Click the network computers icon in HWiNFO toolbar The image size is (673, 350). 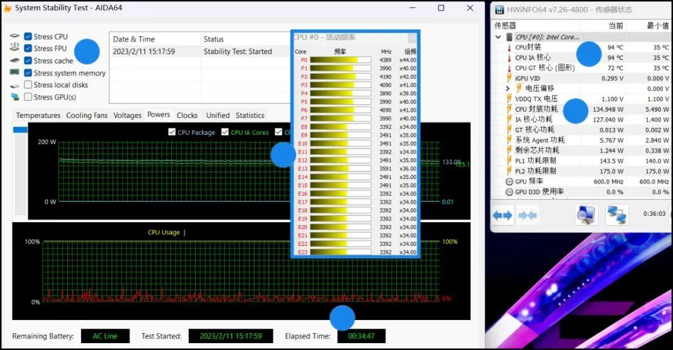point(617,215)
